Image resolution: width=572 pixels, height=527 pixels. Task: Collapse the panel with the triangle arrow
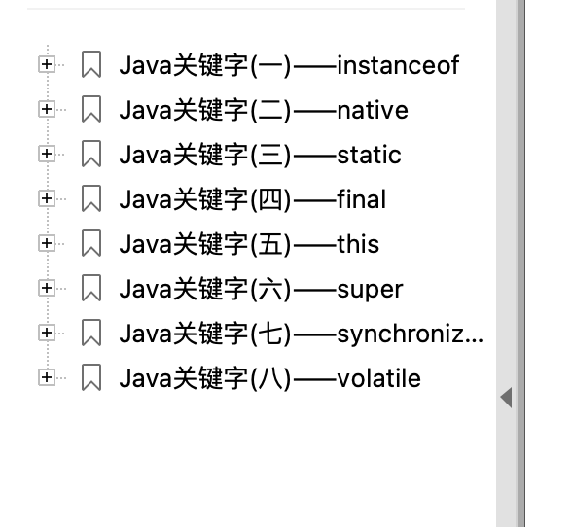(x=506, y=398)
